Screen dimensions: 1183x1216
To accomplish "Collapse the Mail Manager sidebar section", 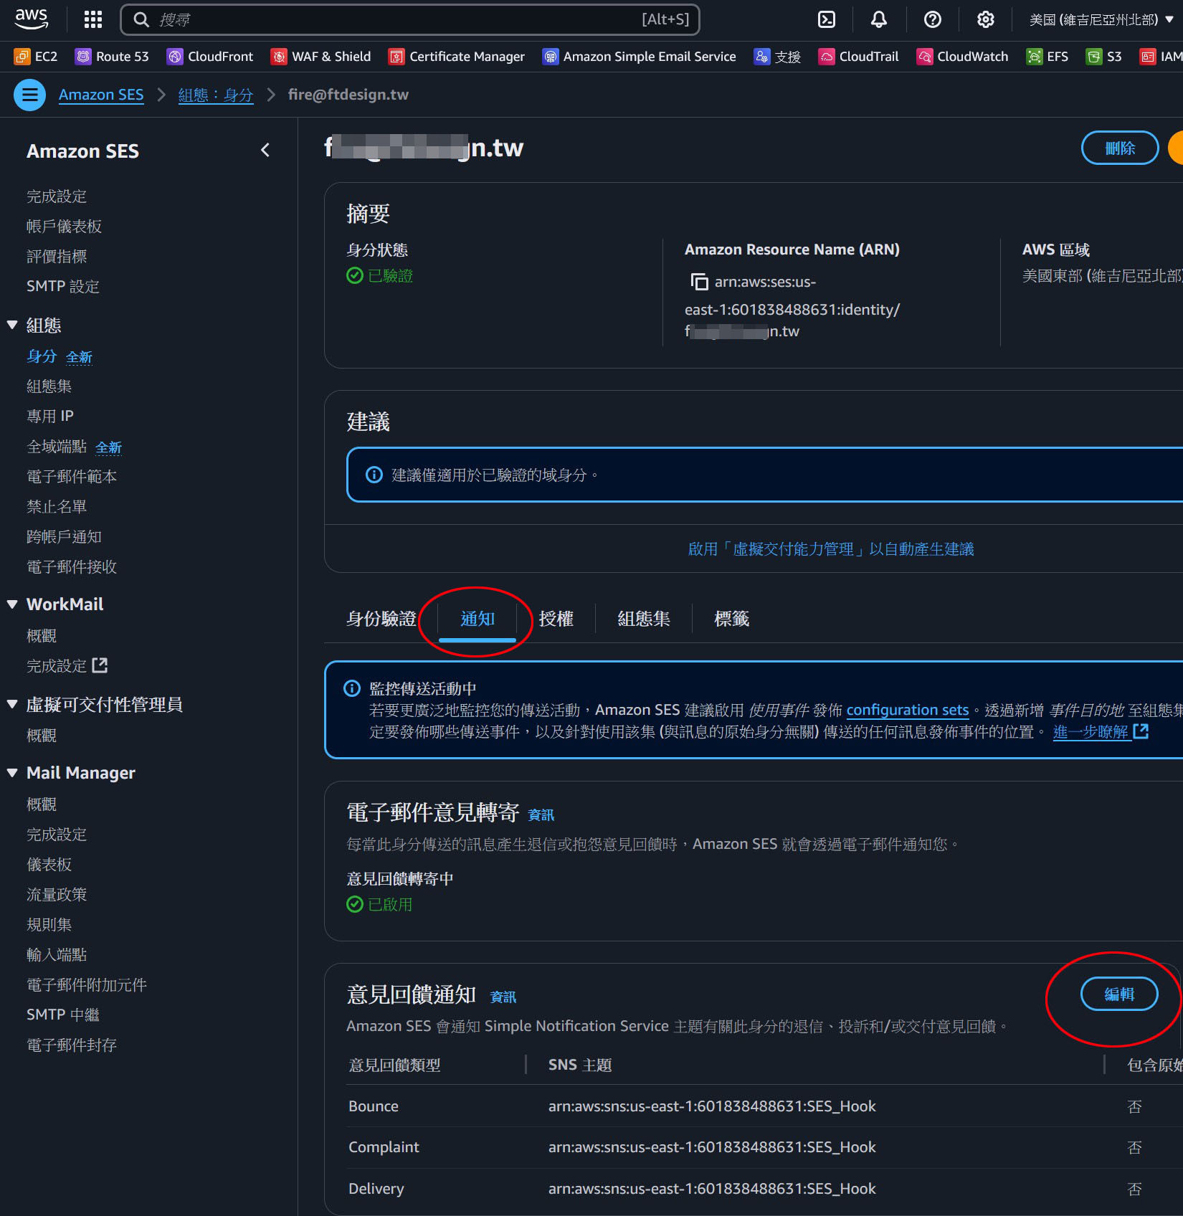I will [12, 773].
